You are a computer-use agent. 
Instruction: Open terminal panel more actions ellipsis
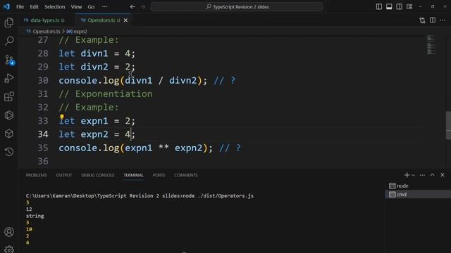coord(422,175)
